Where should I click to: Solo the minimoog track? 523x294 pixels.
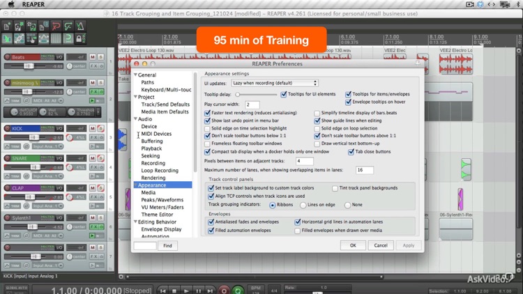tap(100, 83)
